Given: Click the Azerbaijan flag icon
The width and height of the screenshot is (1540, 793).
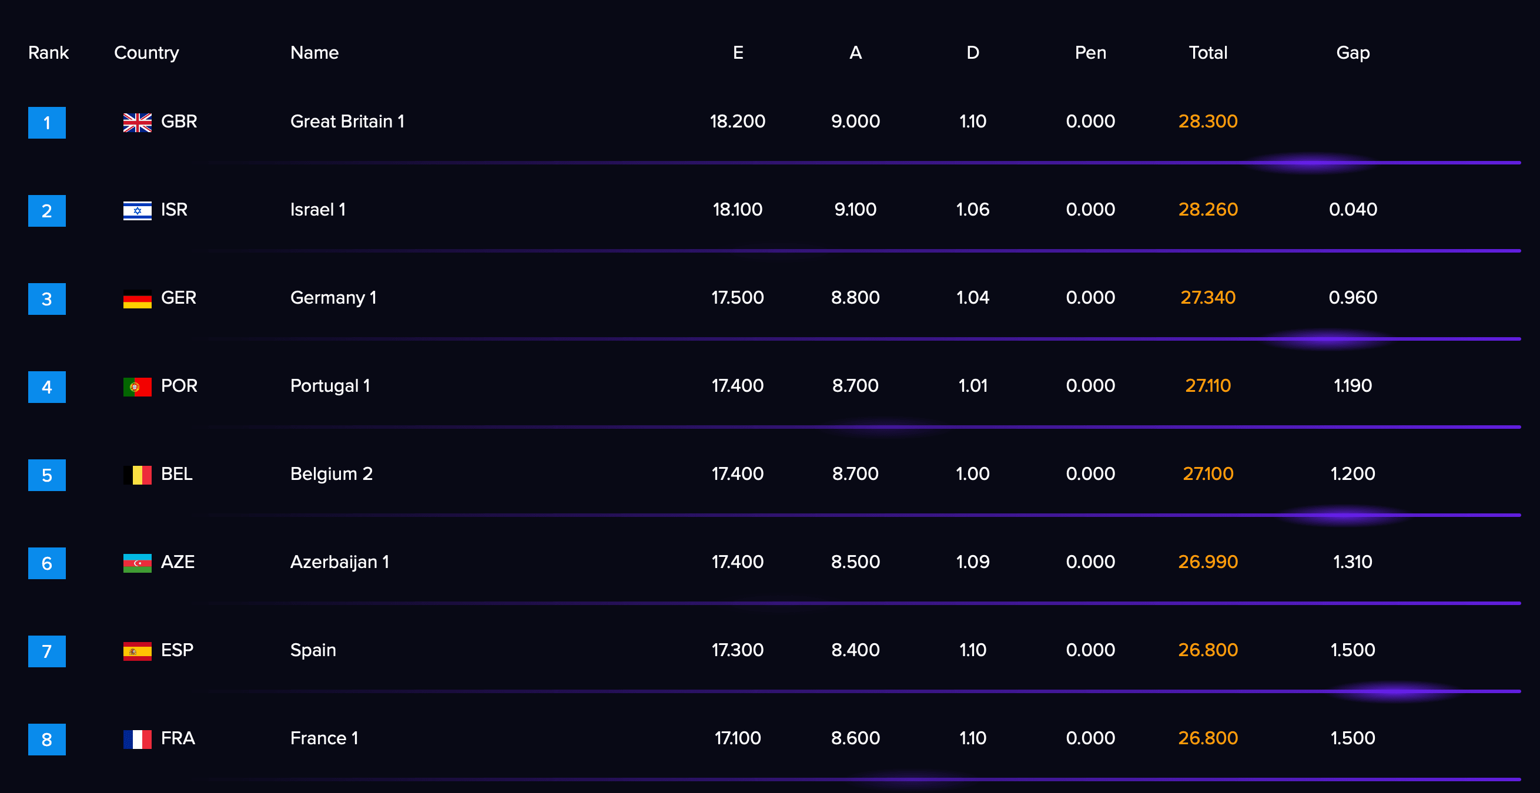Looking at the screenshot, I should [x=138, y=563].
